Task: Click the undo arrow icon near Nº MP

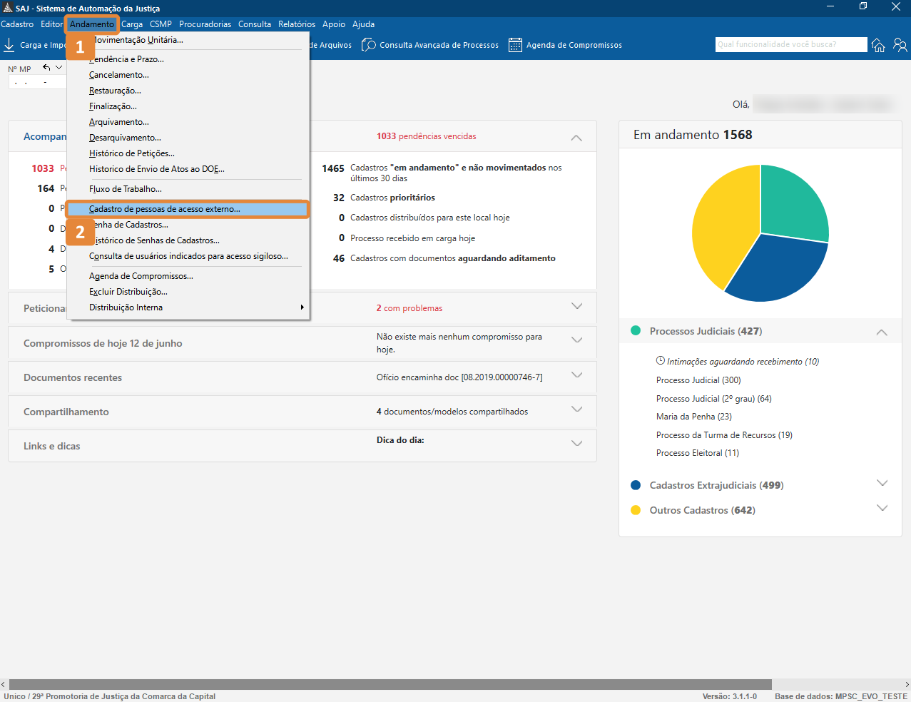Action: pyautogui.click(x=46, y=68)
